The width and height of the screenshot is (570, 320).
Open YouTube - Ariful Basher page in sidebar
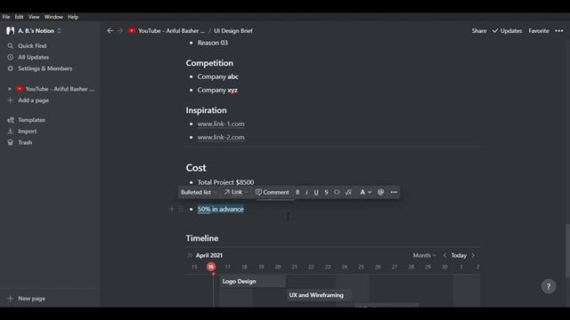coord(60,89)
